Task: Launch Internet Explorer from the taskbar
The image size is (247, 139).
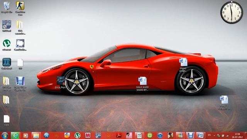Action: coord(15,136)
